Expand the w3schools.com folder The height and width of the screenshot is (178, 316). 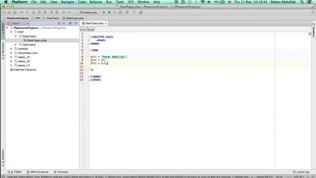[x=11, y=53]
